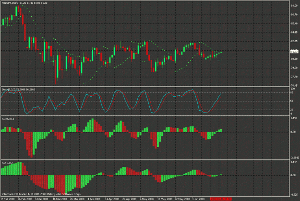This screenshot has width=300, height=201.
Task: Click the 80.30 price axis value
Action: pos(294,59)
